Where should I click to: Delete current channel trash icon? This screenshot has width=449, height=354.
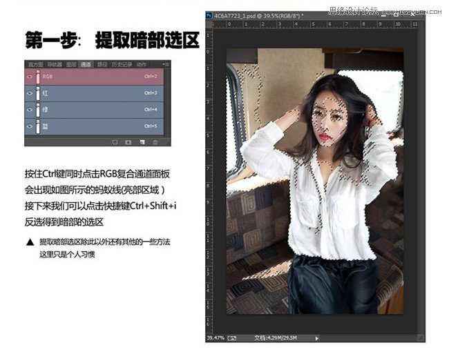155,142
